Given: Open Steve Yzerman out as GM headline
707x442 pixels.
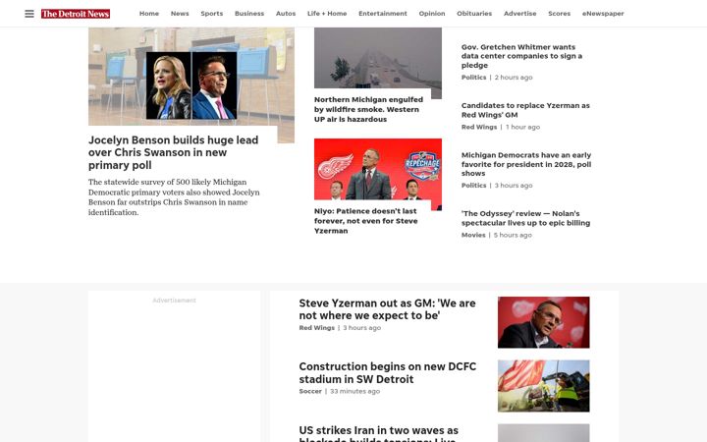Looking at the screenshot, I should click(x=387, y=309).
